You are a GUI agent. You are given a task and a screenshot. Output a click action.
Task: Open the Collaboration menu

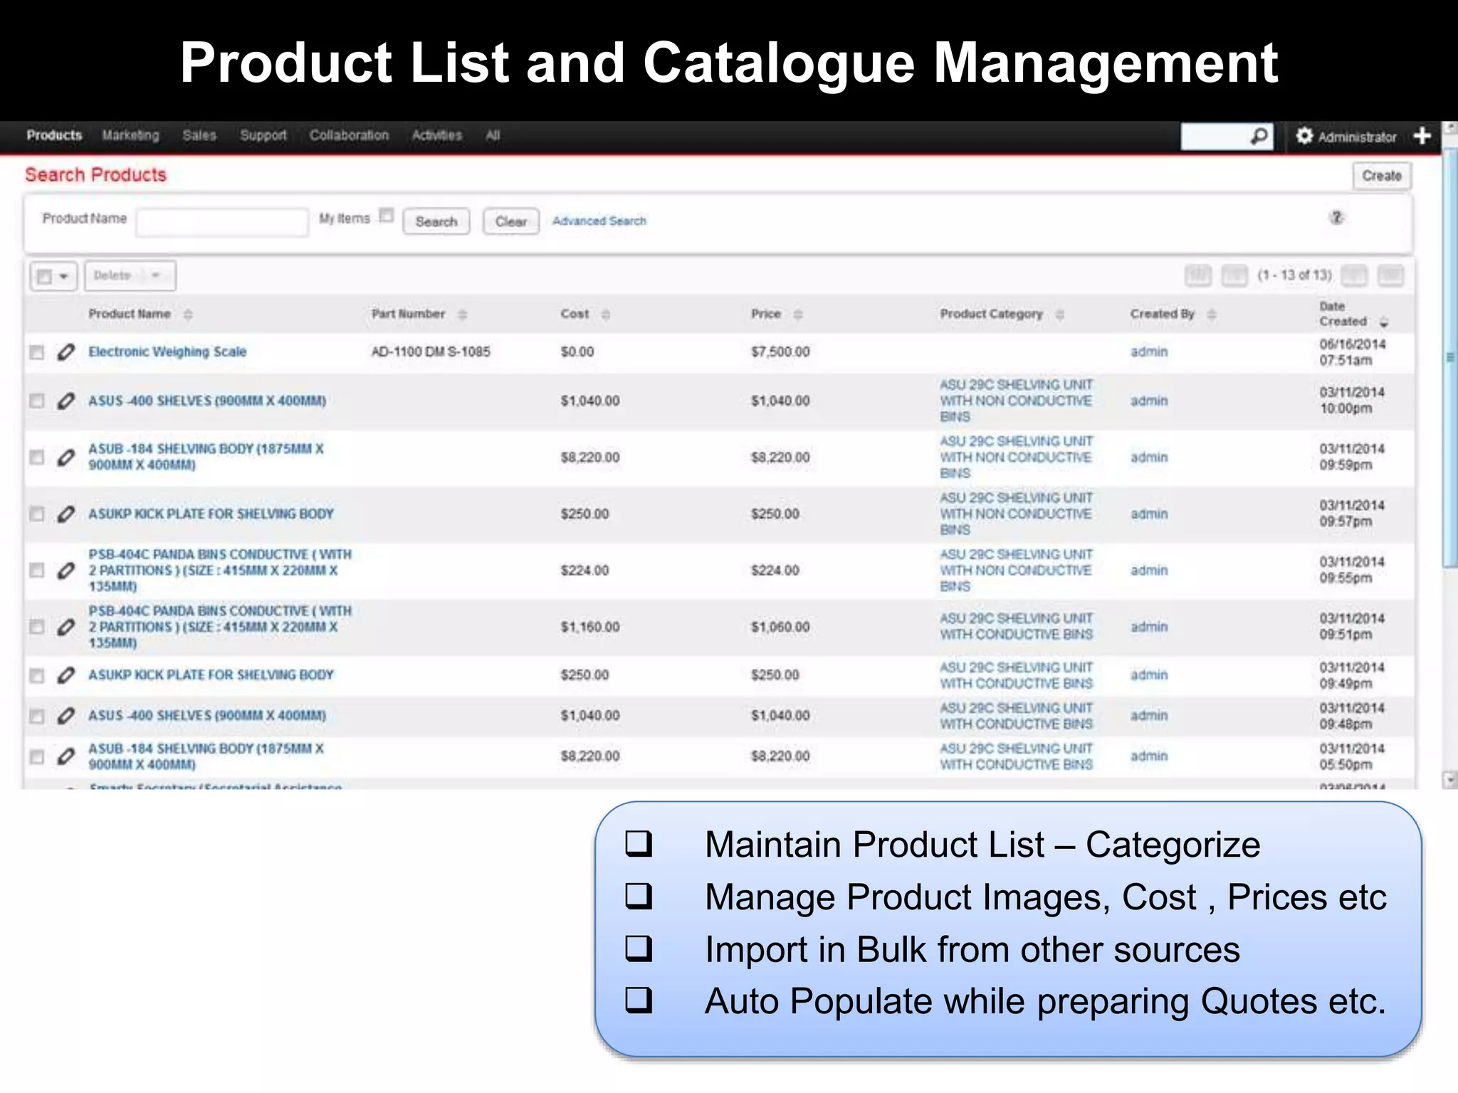pos(349,135)
